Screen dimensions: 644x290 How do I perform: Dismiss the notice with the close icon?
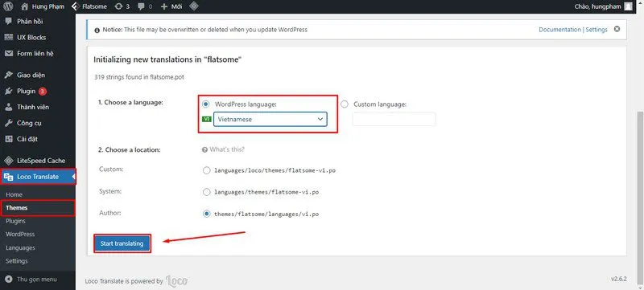(x=617, y=29)
